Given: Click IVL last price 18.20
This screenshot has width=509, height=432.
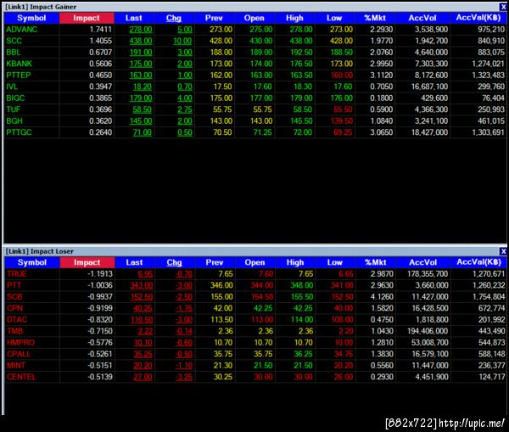Looking at the screenshot, I should (143, 87).
